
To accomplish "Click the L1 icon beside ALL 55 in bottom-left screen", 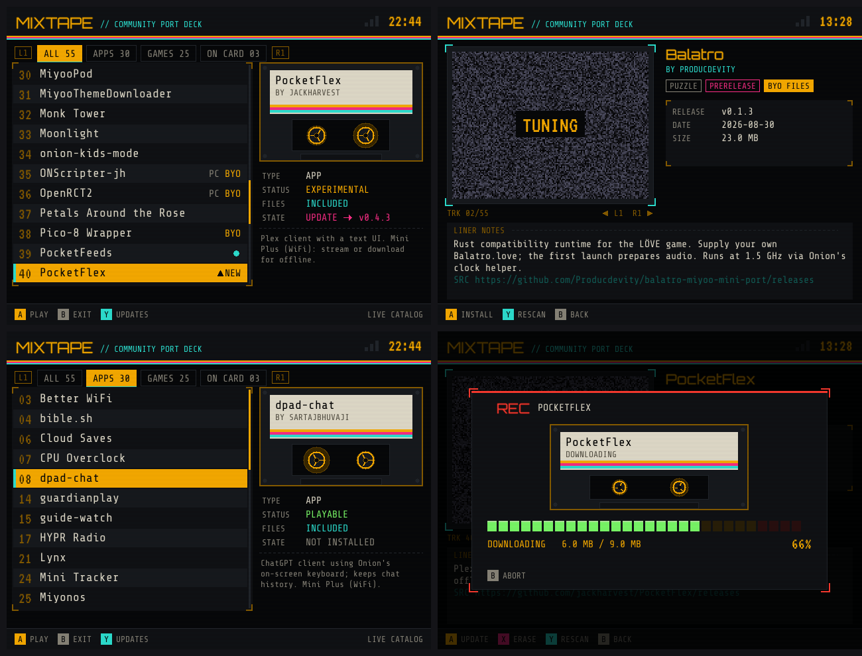I will 23,378.
